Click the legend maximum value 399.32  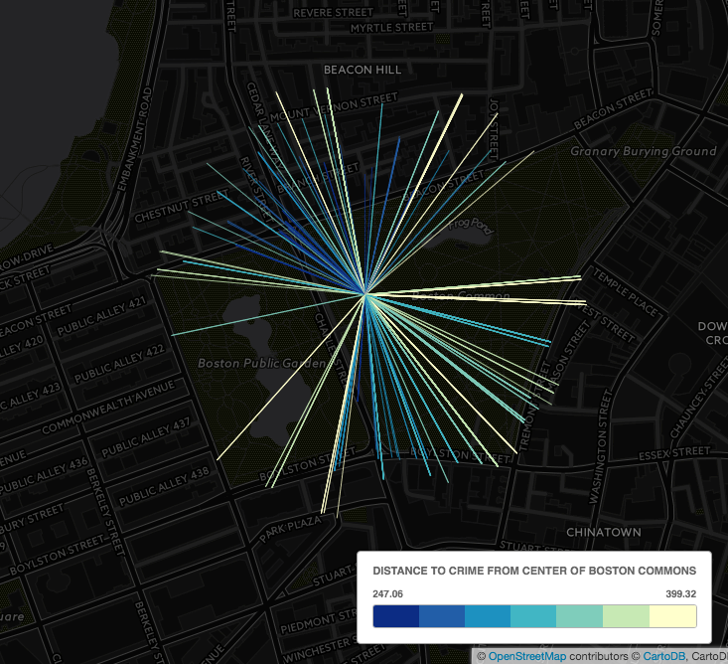pyautogui.click(x=680, y=593)
